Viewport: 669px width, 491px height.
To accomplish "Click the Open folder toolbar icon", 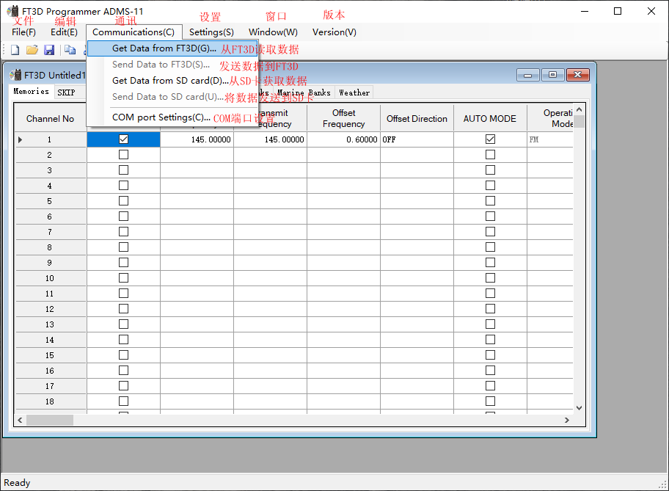I will pos(32,50).
